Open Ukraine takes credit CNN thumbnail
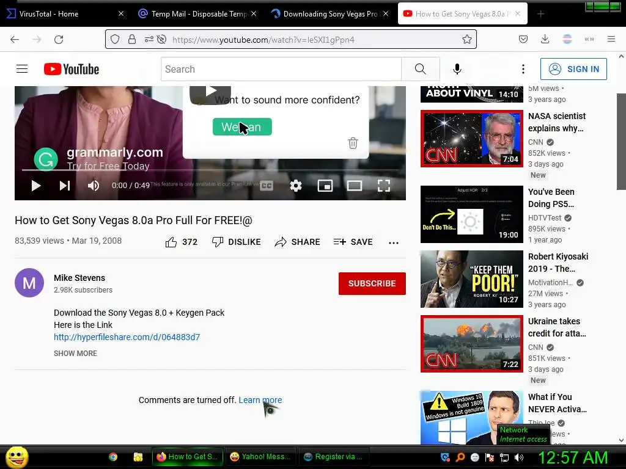Image resolution: width=626 pixels, height=469 pixels. pyautogui.click(x=471, y=344)
